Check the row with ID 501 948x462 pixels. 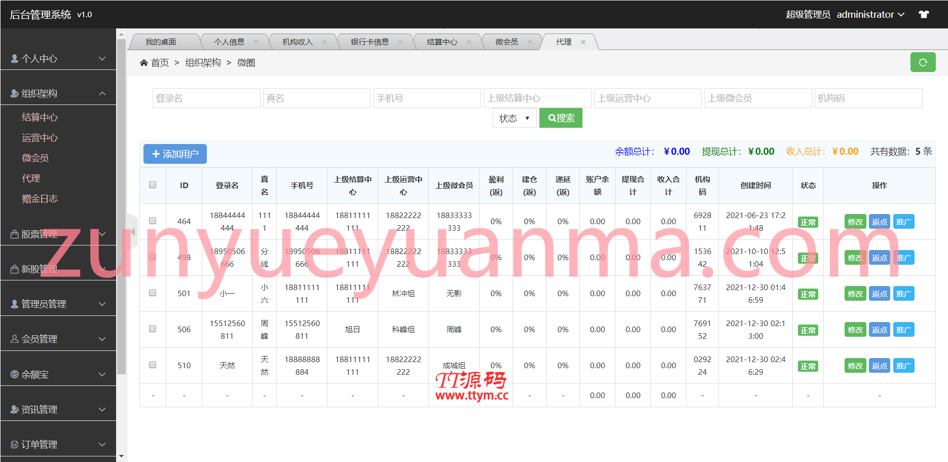(x=153, y=293)
